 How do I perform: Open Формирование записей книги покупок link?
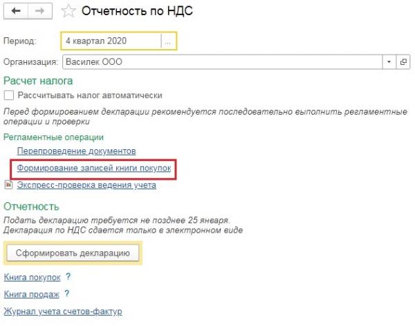click(x=94, y=168)
